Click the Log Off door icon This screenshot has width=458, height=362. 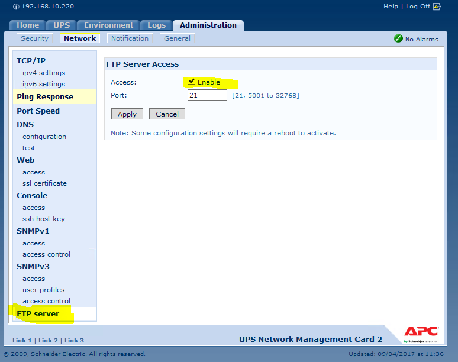pyautogui.click(x=437, y=7)
